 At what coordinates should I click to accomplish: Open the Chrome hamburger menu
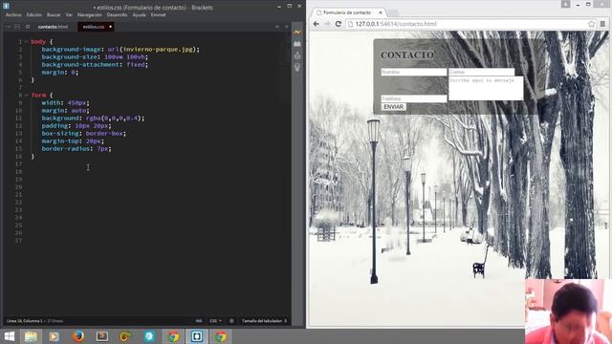pos(602,24)
